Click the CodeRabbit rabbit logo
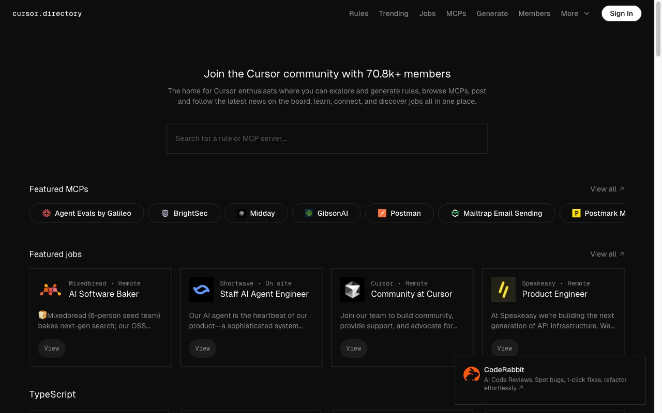The height and width of the screenshot is (413, 662). pos(472,374)
